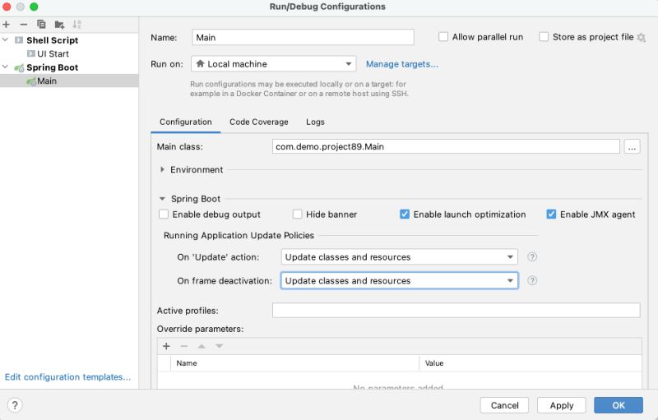Add an override parameter with plus icon

point(166,346)
